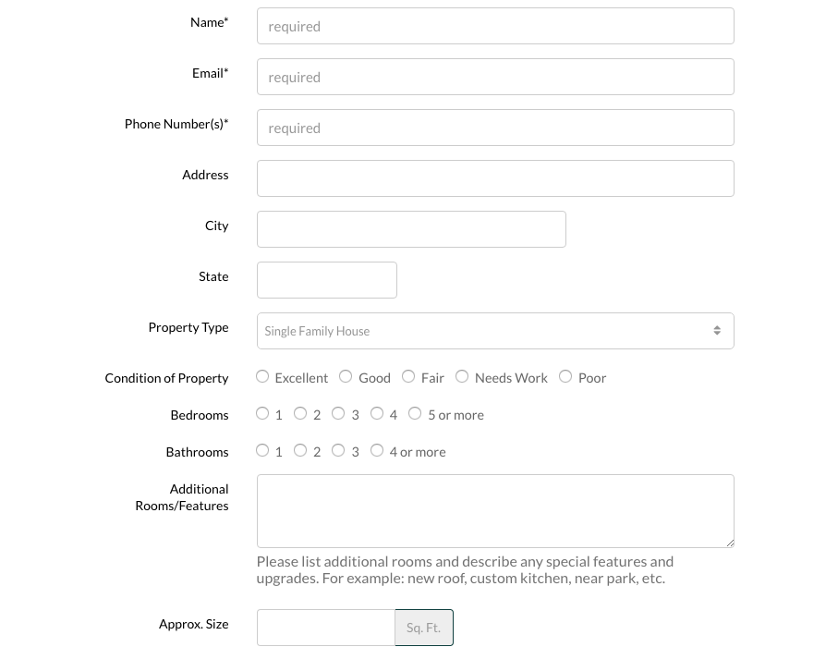Viewport: 838px width, 647px height.
Task: Select Needs Work condition option
Action: coord(462,376)
